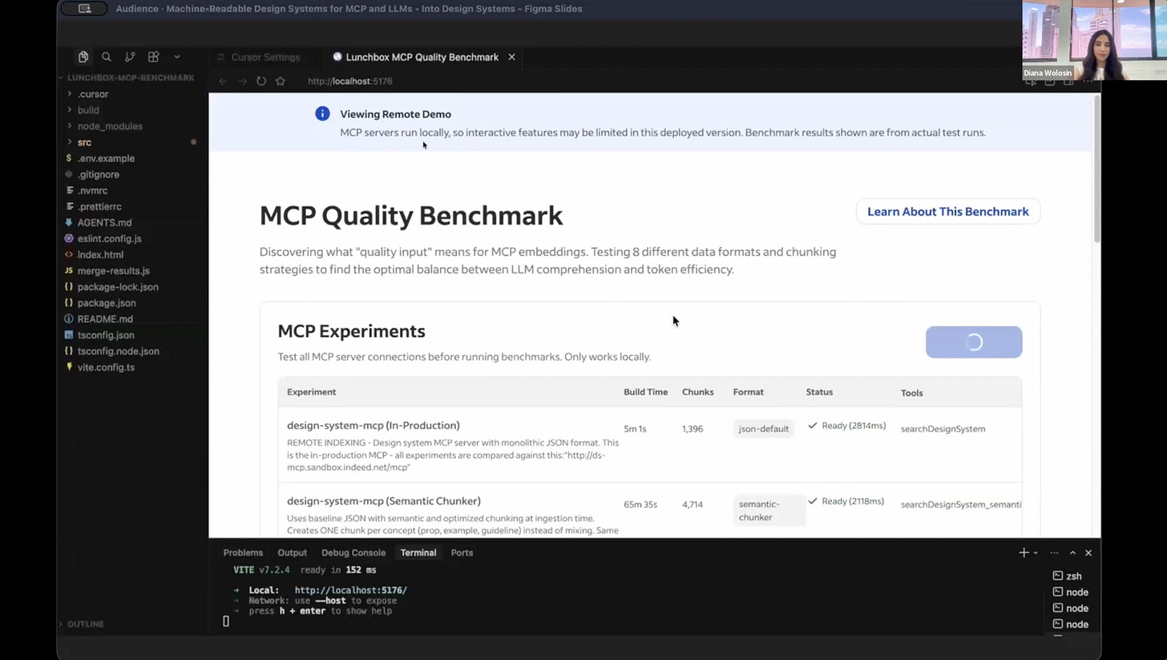Open tsconfig.node.json file
This screenshot has width=1167, height=660.
tap(118, 350)
